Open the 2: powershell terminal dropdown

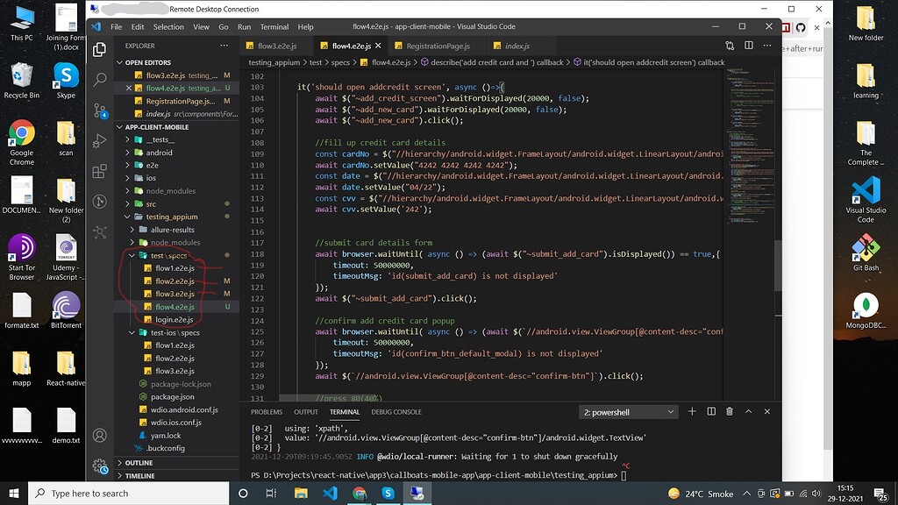(x=628, y=412)
